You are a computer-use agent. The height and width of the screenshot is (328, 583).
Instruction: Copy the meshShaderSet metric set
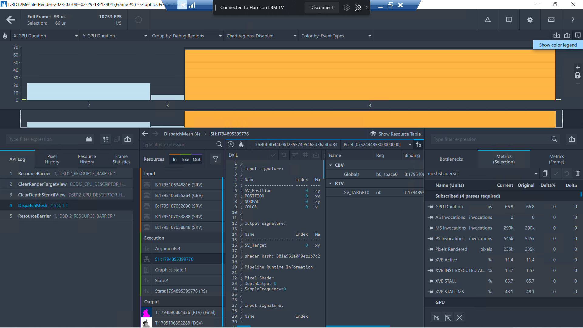coord(545,173)
